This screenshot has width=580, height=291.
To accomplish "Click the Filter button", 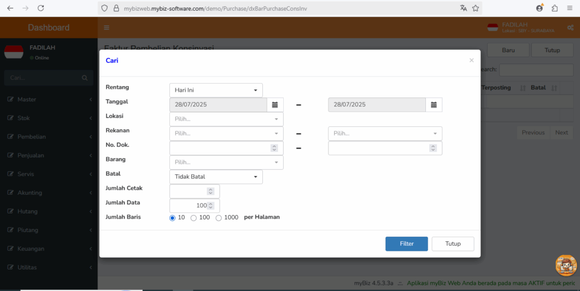I will [x=407, y=243].
